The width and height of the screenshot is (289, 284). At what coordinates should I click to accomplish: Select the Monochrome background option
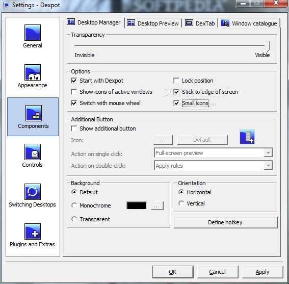[74, 205]
